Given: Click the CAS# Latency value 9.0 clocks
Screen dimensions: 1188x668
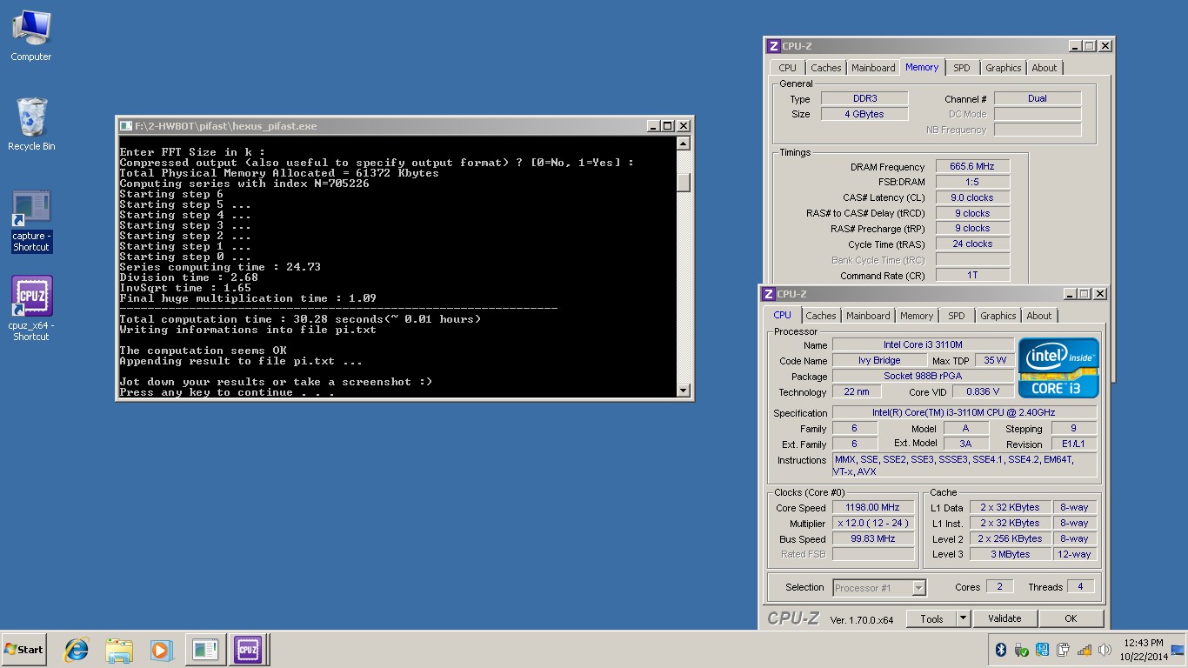Looking at the screenshot, I should (972, 197).
